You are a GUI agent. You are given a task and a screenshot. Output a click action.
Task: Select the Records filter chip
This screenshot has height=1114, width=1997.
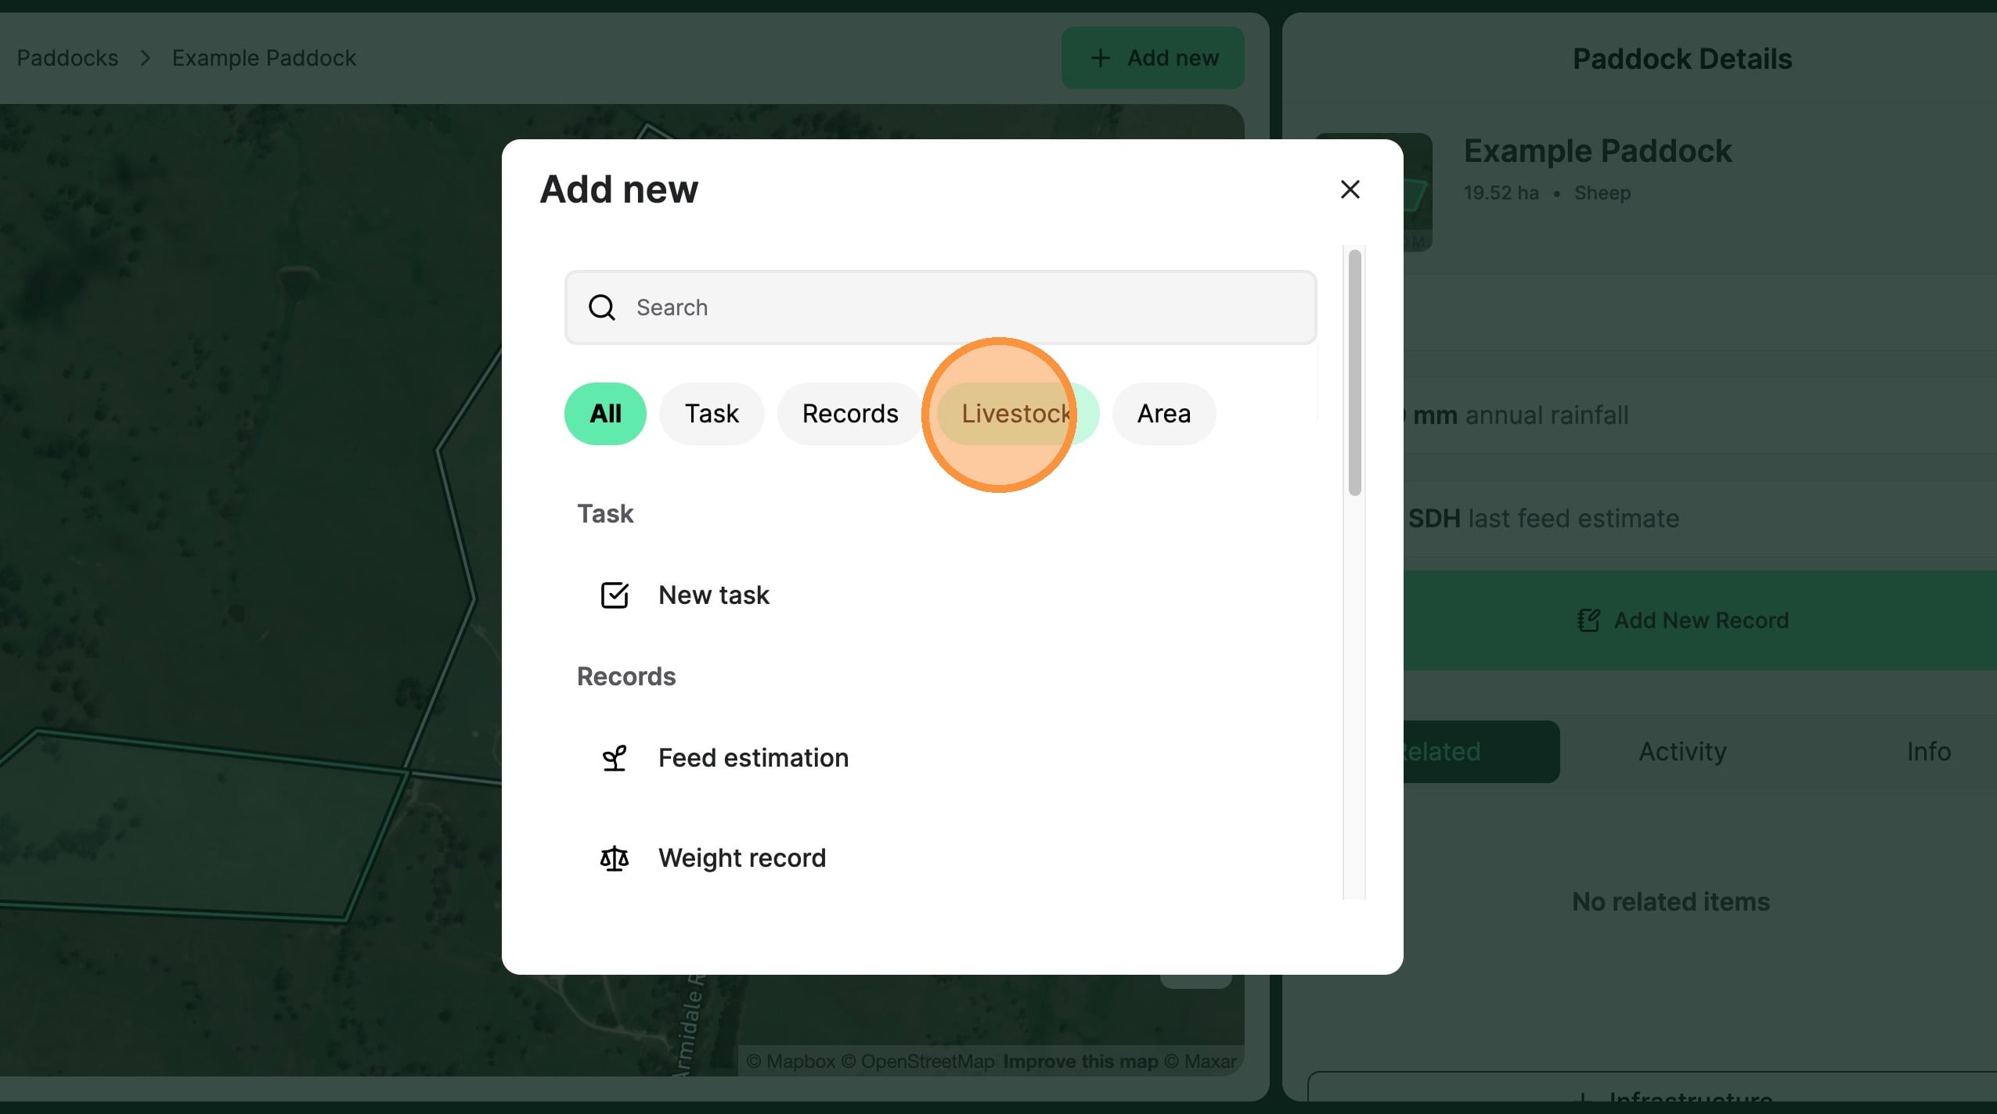(849, 414)
